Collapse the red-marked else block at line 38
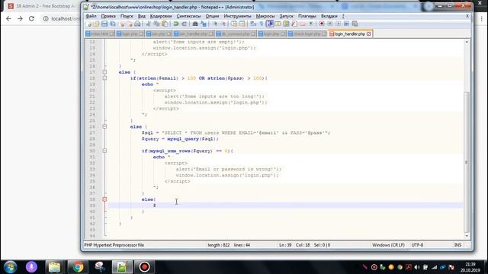488x274 pixels. 104,199
